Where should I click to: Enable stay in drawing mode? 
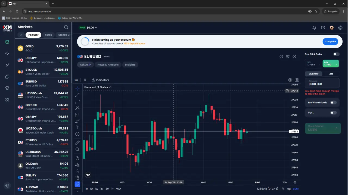pos(77,165)
